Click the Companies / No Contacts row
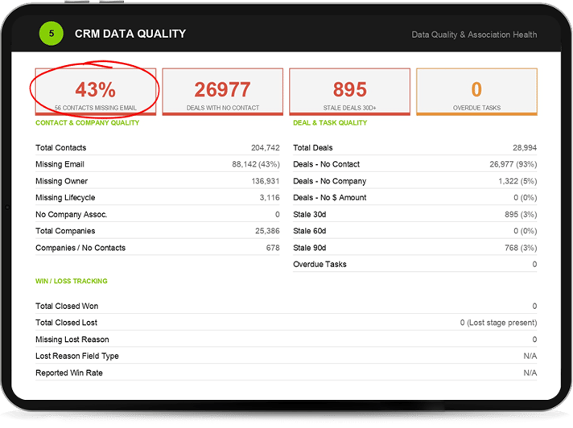The width and height of the screenshot is (573, 428). click(158, 248)
